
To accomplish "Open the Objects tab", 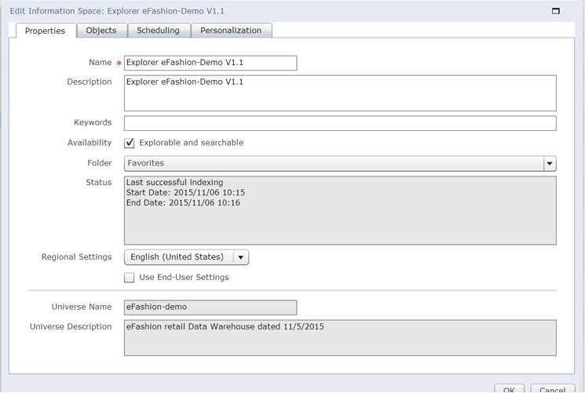I will (101, 31).
